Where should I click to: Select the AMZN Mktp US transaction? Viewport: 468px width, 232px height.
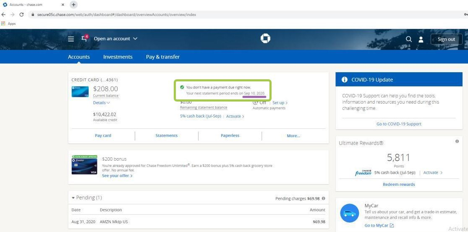(198, 222)
